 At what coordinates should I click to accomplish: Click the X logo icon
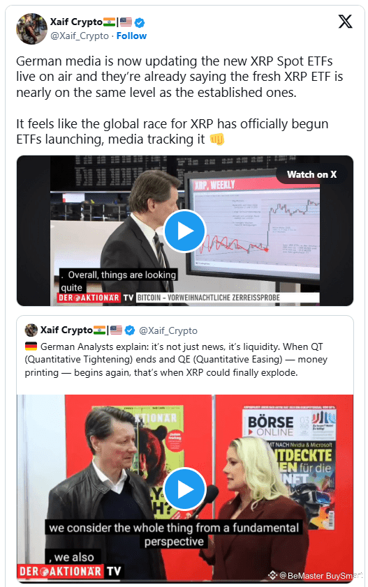click(x=345, y=22)
